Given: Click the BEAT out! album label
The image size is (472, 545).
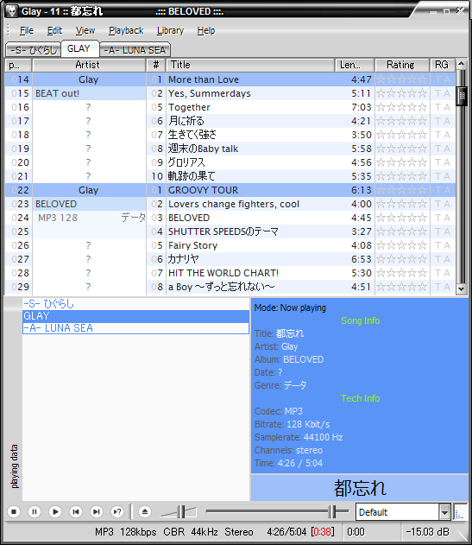Looking at the screenshot, I should click(57, 93).
